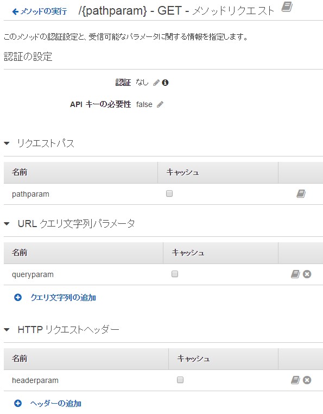323x414 pixels.
Task: Select the pathparam name cell
Action: point(81,194)
